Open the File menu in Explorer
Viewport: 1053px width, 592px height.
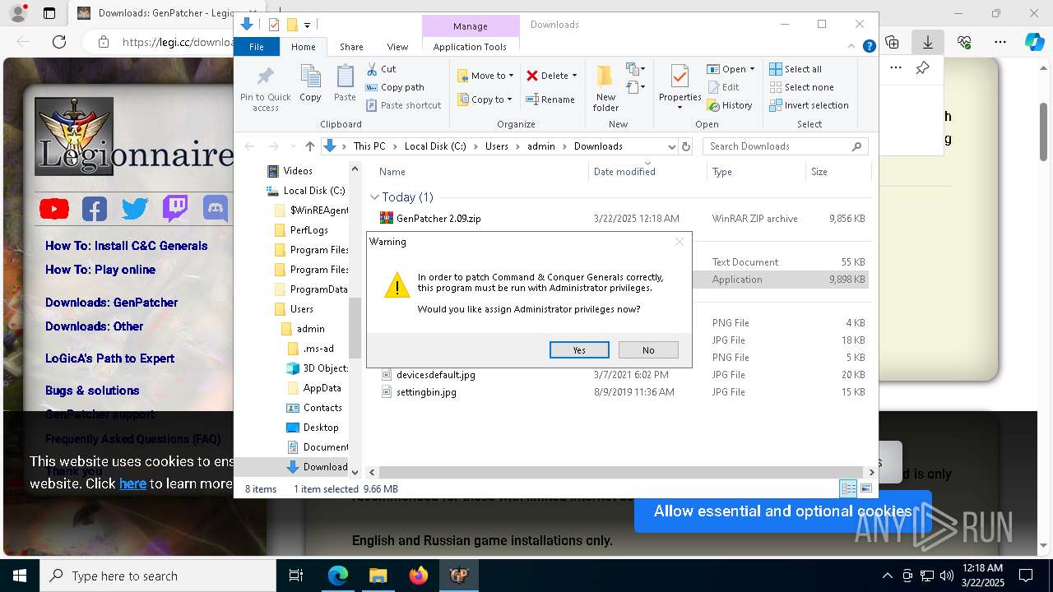coord(257,47)
